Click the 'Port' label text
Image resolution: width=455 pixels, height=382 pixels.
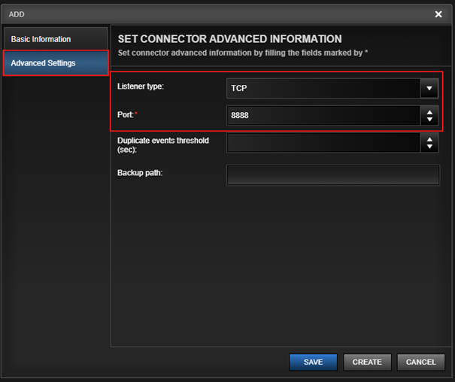[x=126, y=114]
